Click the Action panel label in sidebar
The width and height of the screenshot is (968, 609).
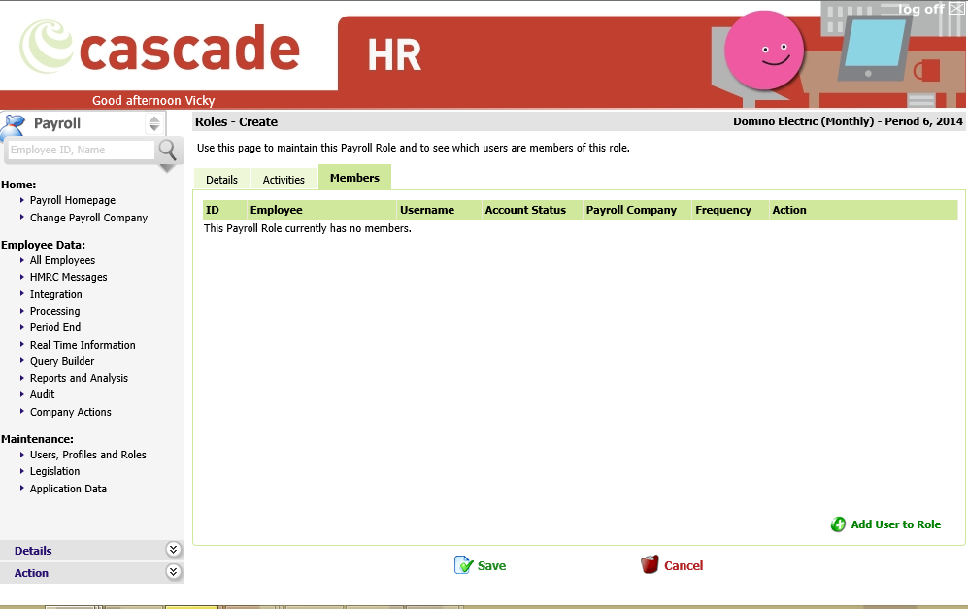(31, 573)
